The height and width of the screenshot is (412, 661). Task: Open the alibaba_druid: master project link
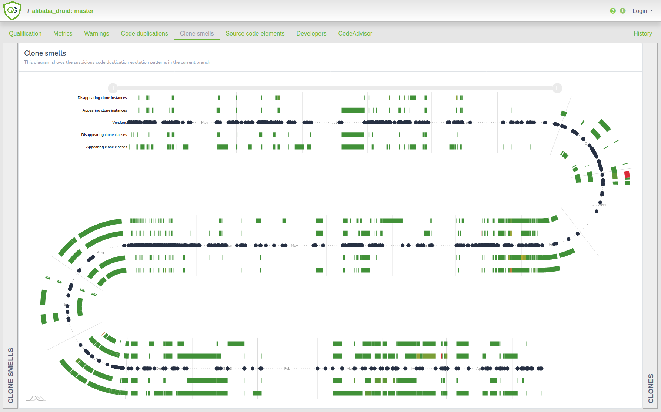63,11
